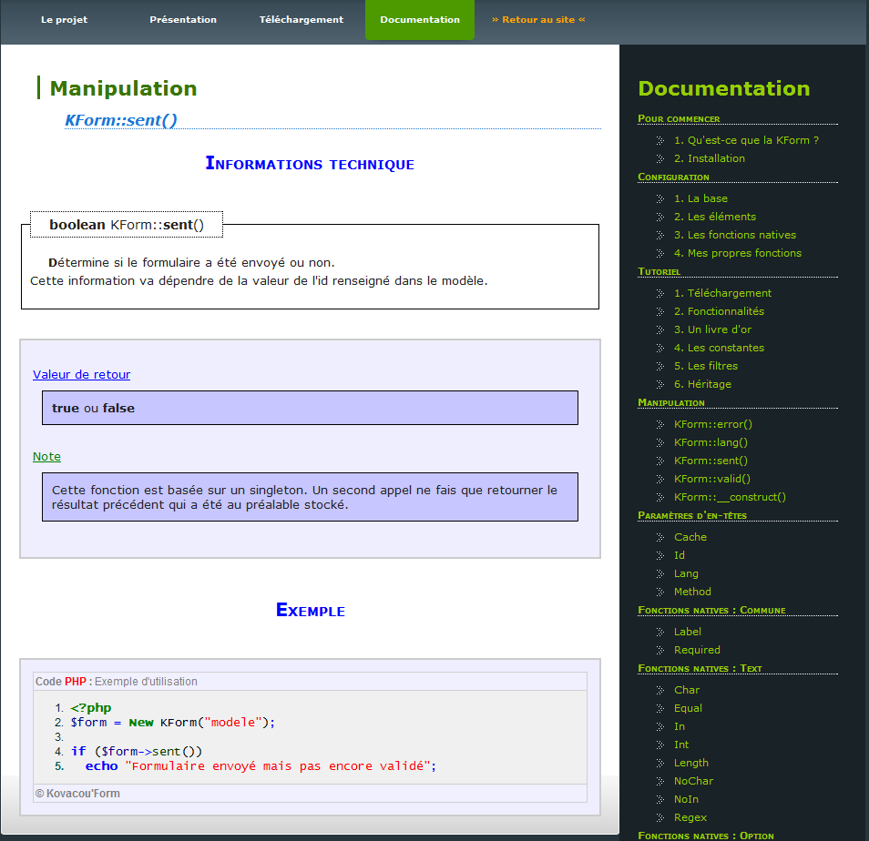
Task: Open the Le projet menu item
Action: coord(65,20)
